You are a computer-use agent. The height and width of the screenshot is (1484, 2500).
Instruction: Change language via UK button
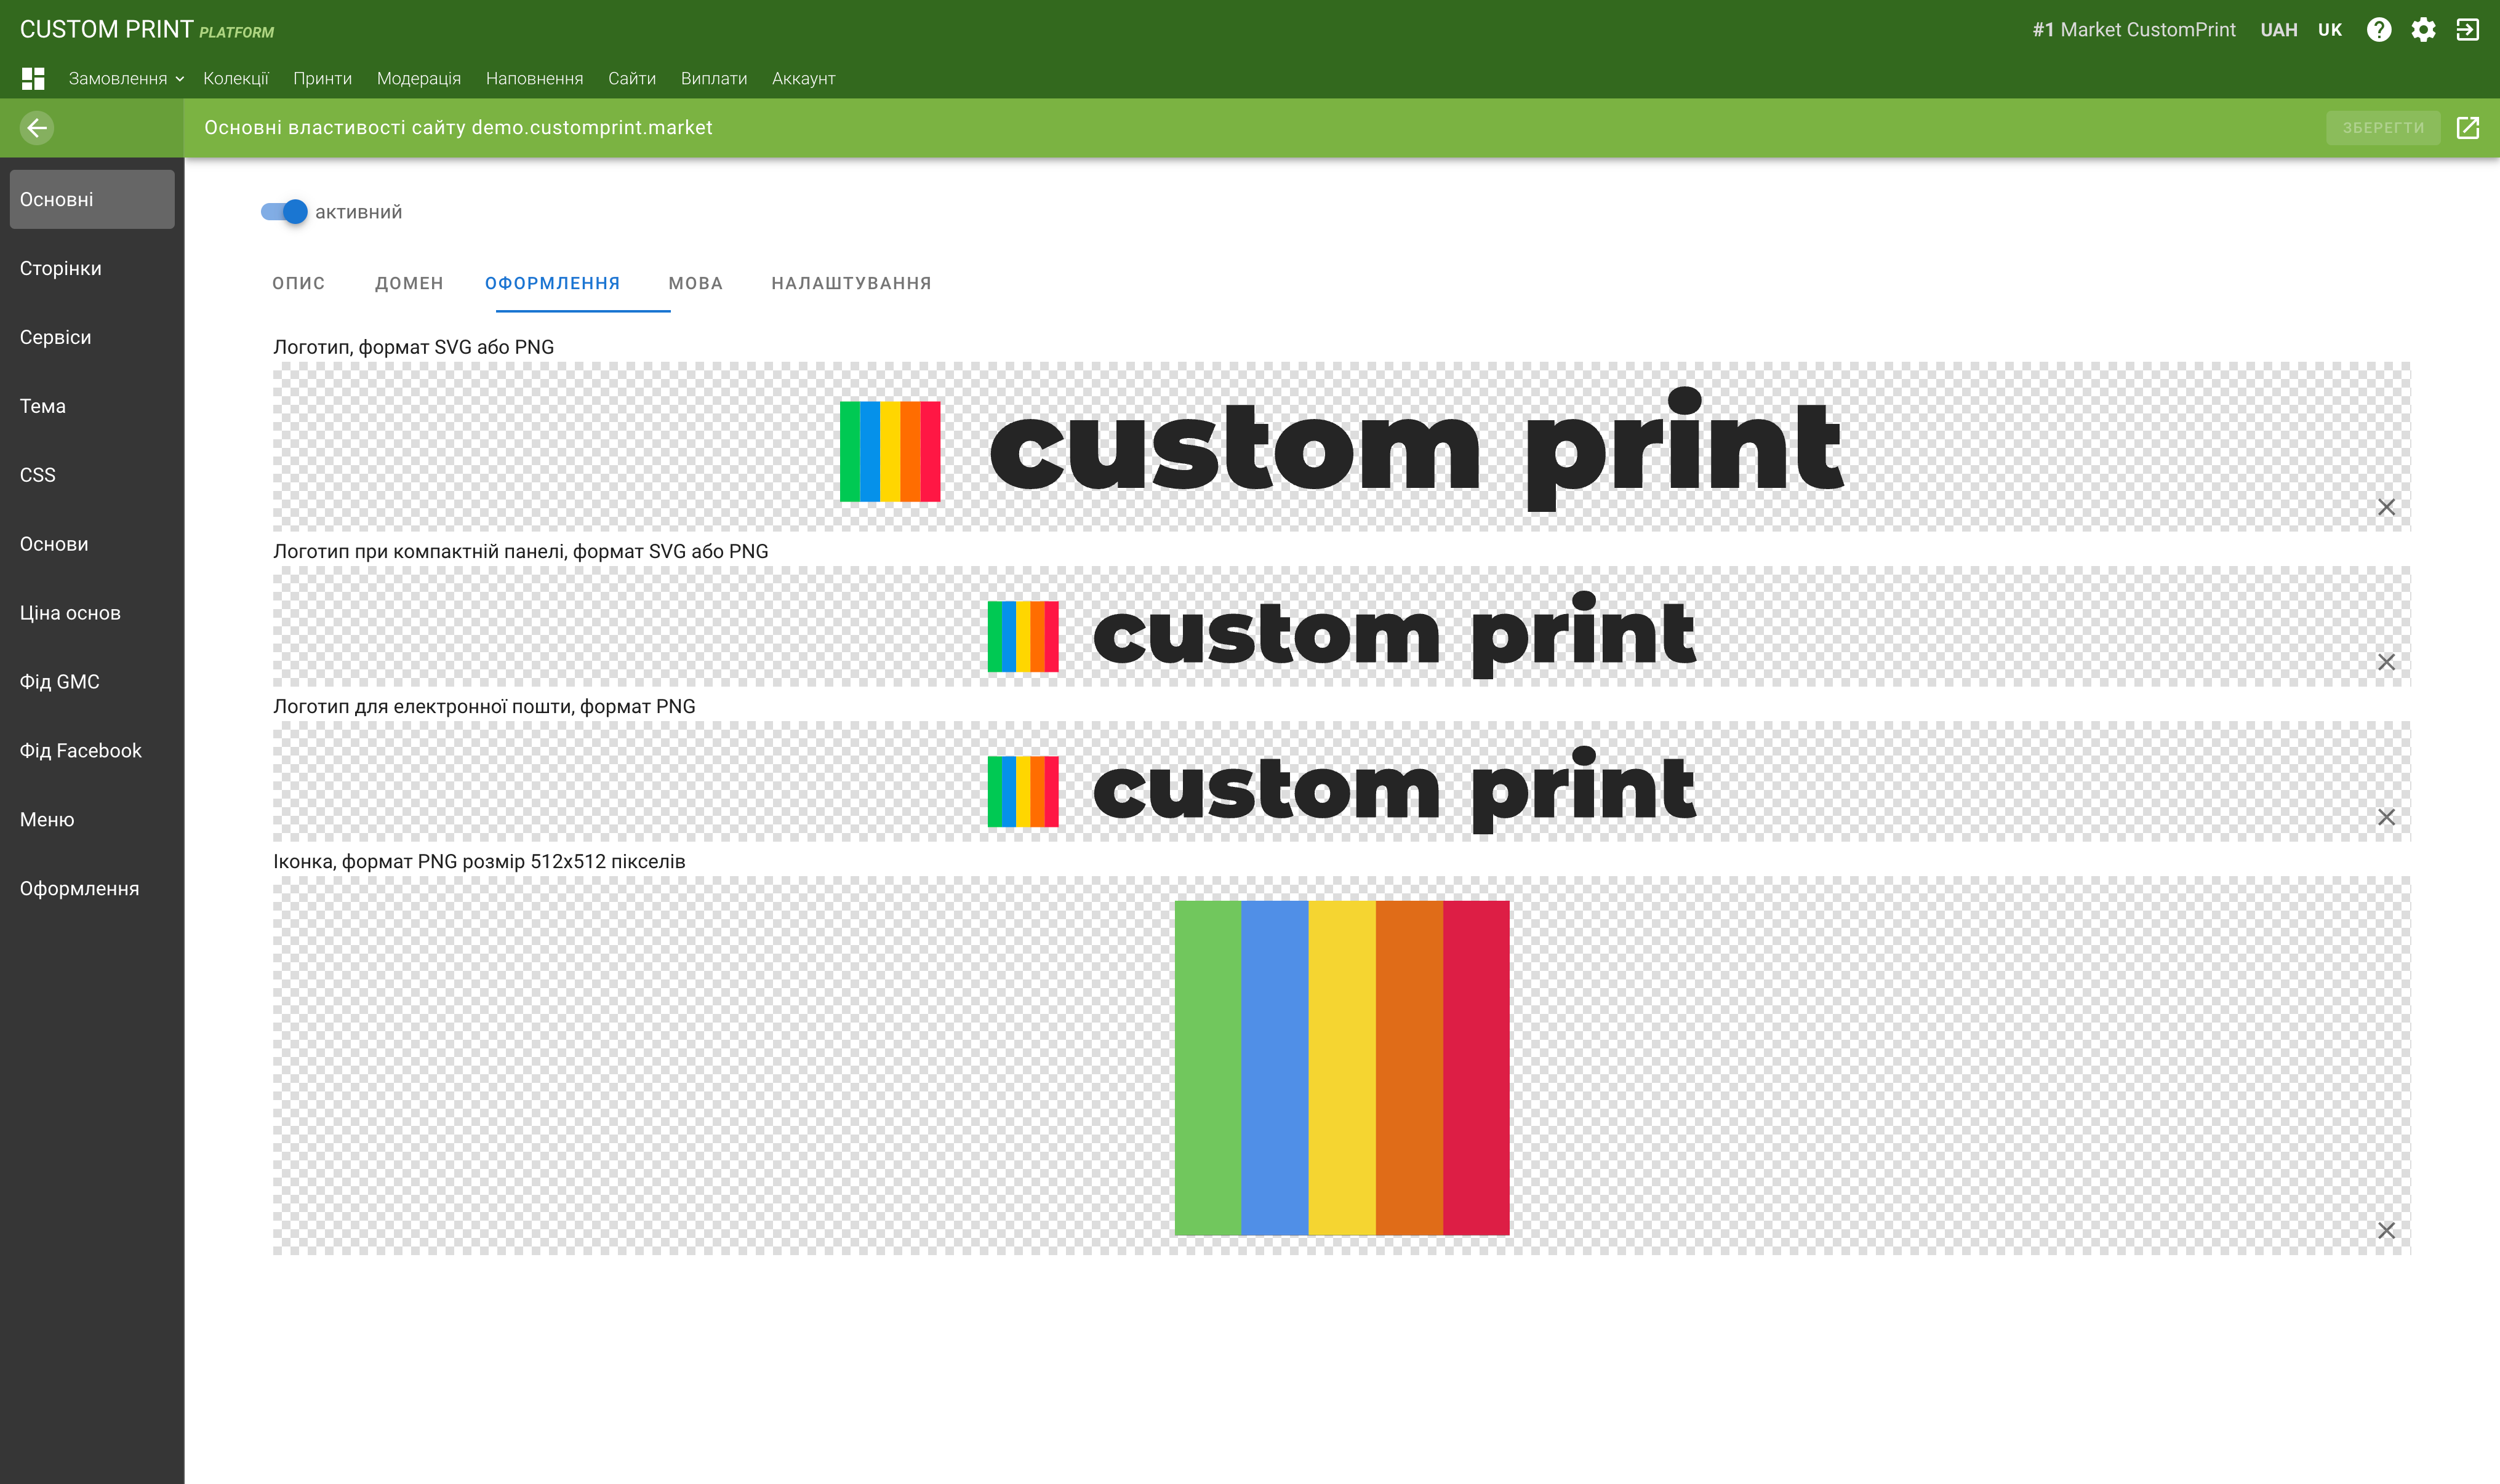[2330, 30]
